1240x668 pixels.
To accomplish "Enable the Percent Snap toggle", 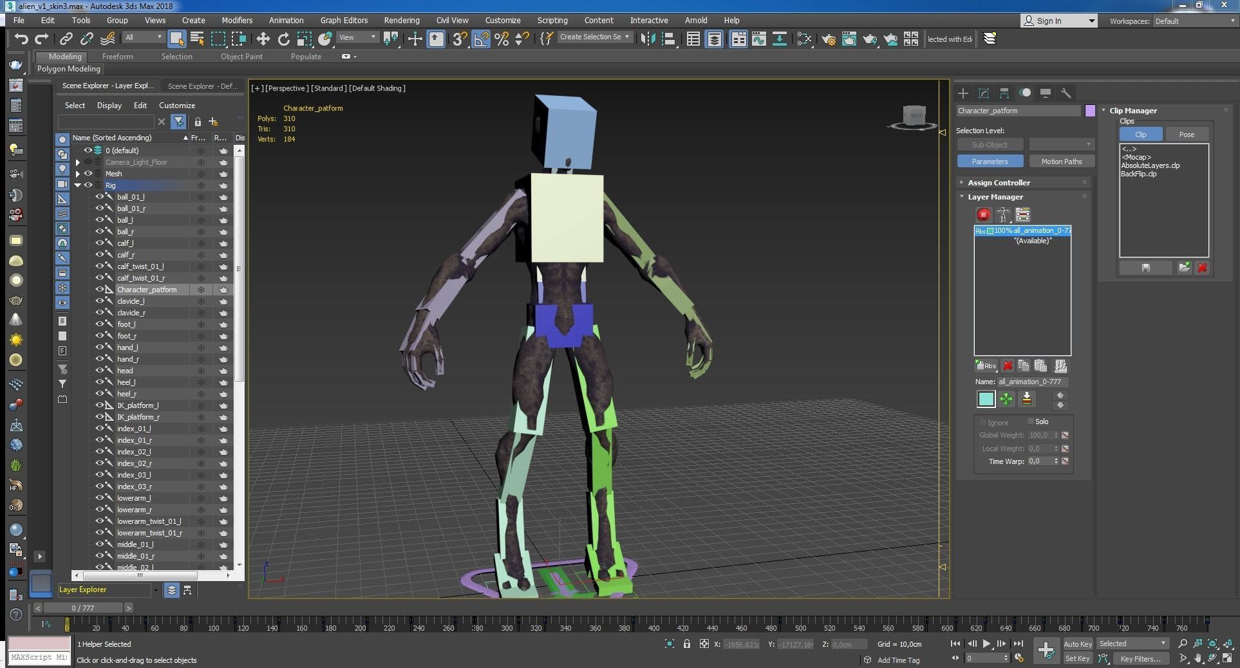I will coord(502,39).
